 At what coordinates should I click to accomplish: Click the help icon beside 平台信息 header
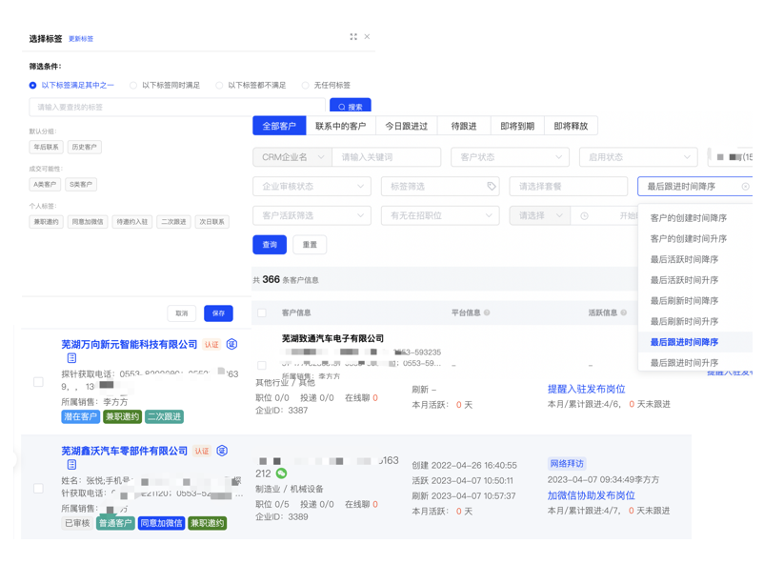487,312
